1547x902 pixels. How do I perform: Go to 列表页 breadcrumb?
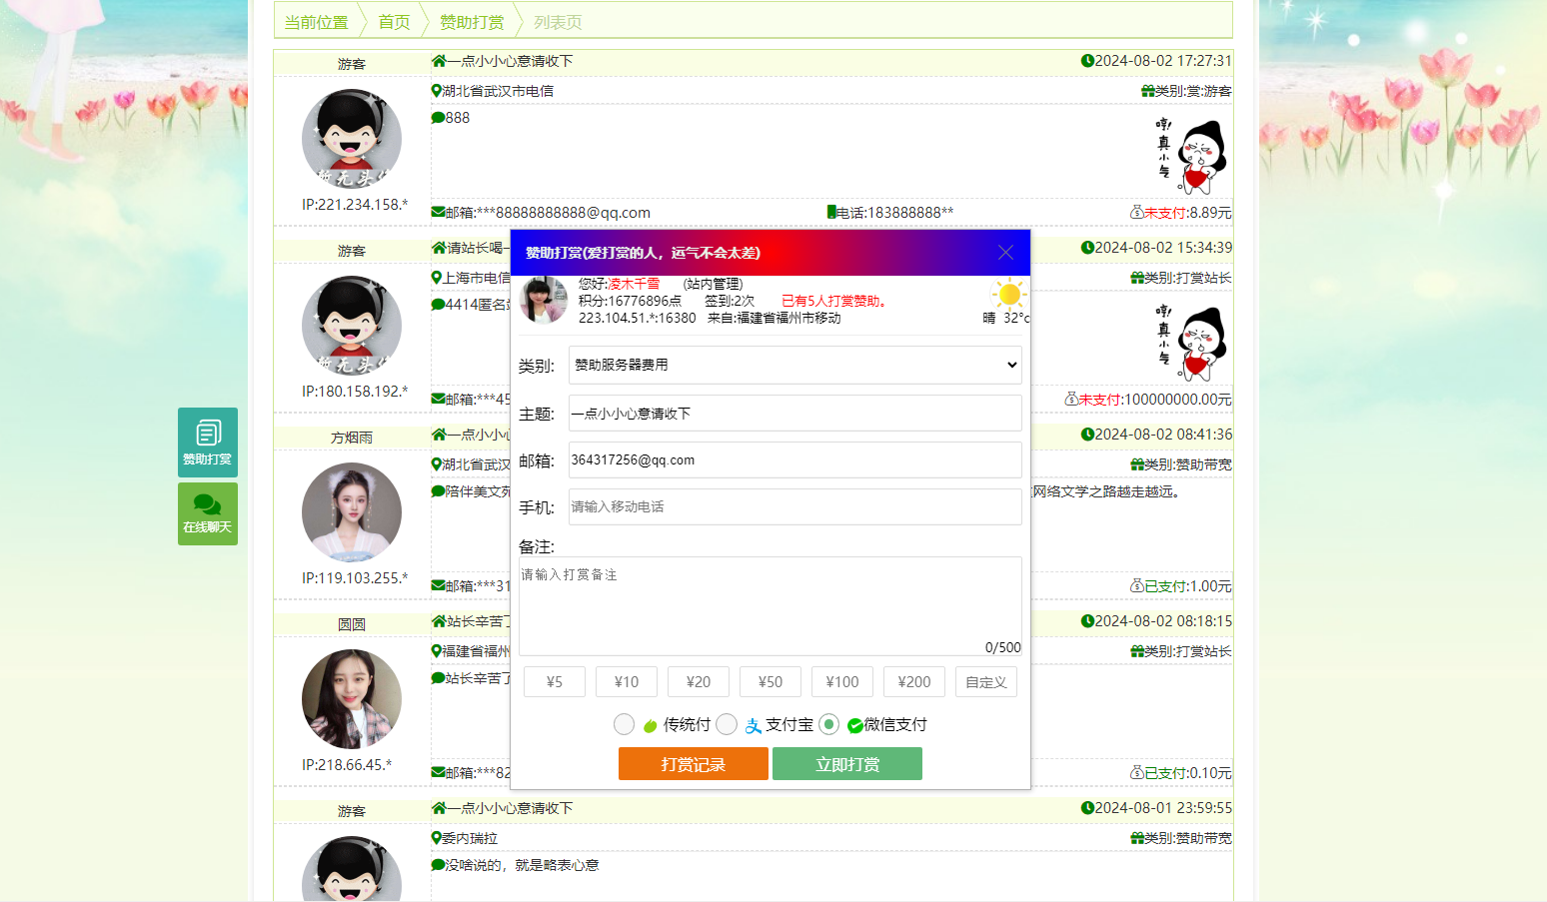[558, 22]
